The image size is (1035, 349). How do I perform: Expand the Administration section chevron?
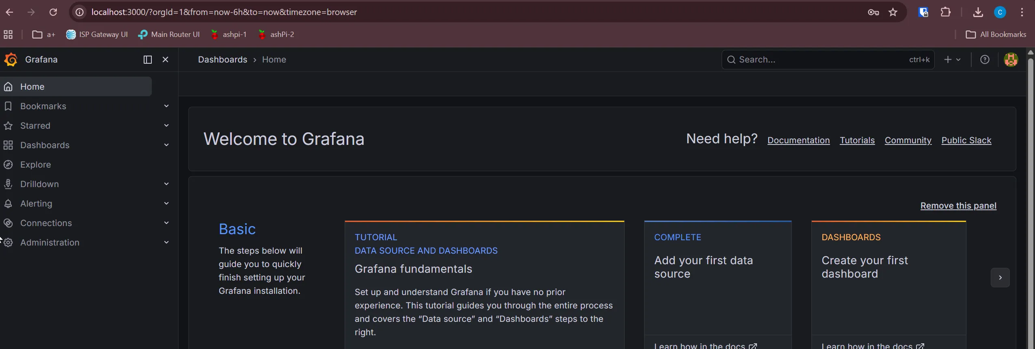click(x=166, y=242)
